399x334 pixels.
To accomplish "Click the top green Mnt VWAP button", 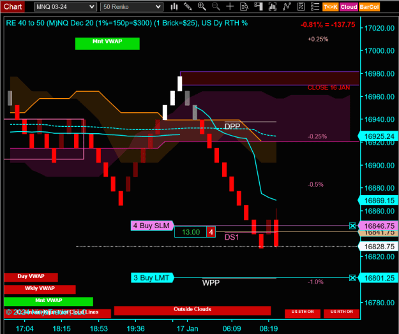I will tap(107, 43).
